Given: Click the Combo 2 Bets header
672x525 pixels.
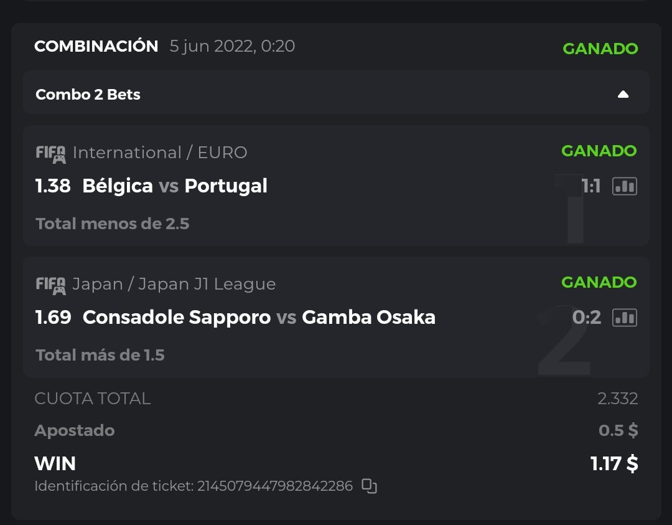Looking at the screenshot, I should tap(88, 95).
